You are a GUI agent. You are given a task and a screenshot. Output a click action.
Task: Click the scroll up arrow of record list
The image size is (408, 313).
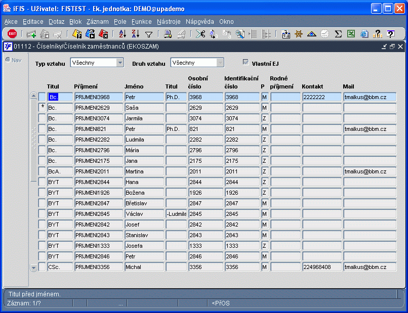point(33,96)
